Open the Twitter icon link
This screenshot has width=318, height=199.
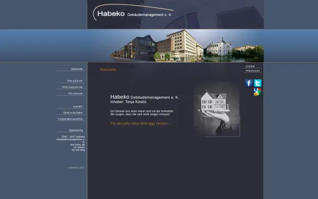point(258,83)
